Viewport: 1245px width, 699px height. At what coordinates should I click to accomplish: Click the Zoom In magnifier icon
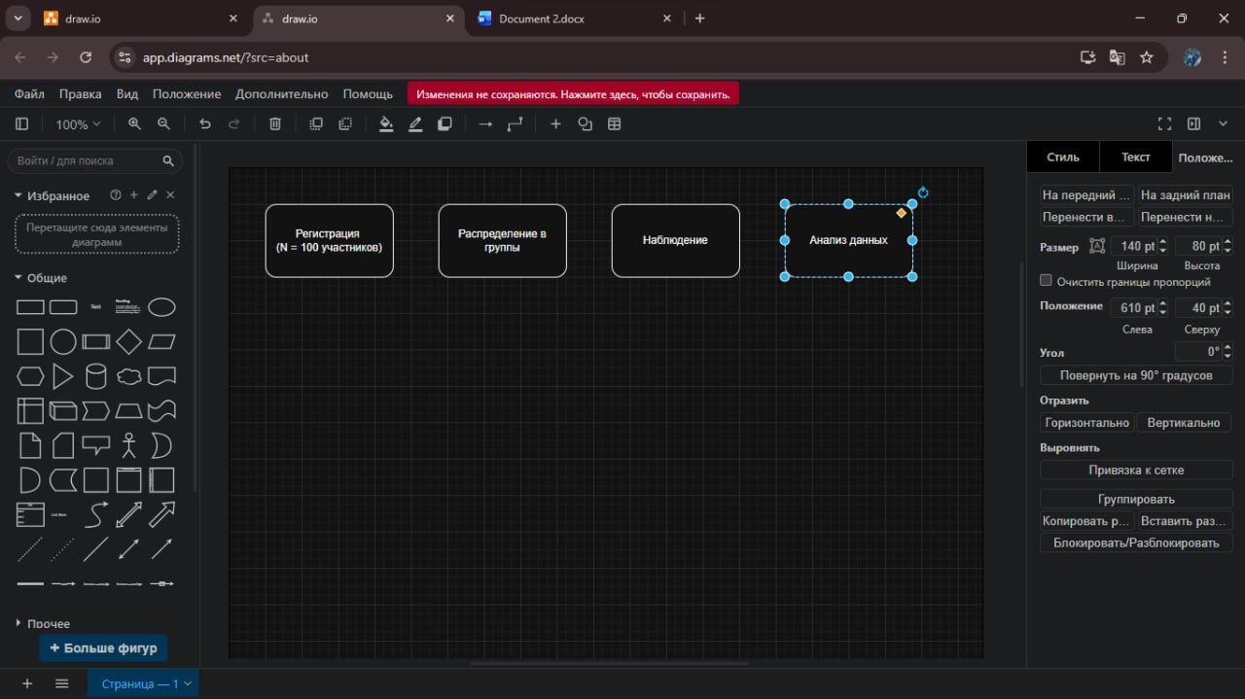134,124
